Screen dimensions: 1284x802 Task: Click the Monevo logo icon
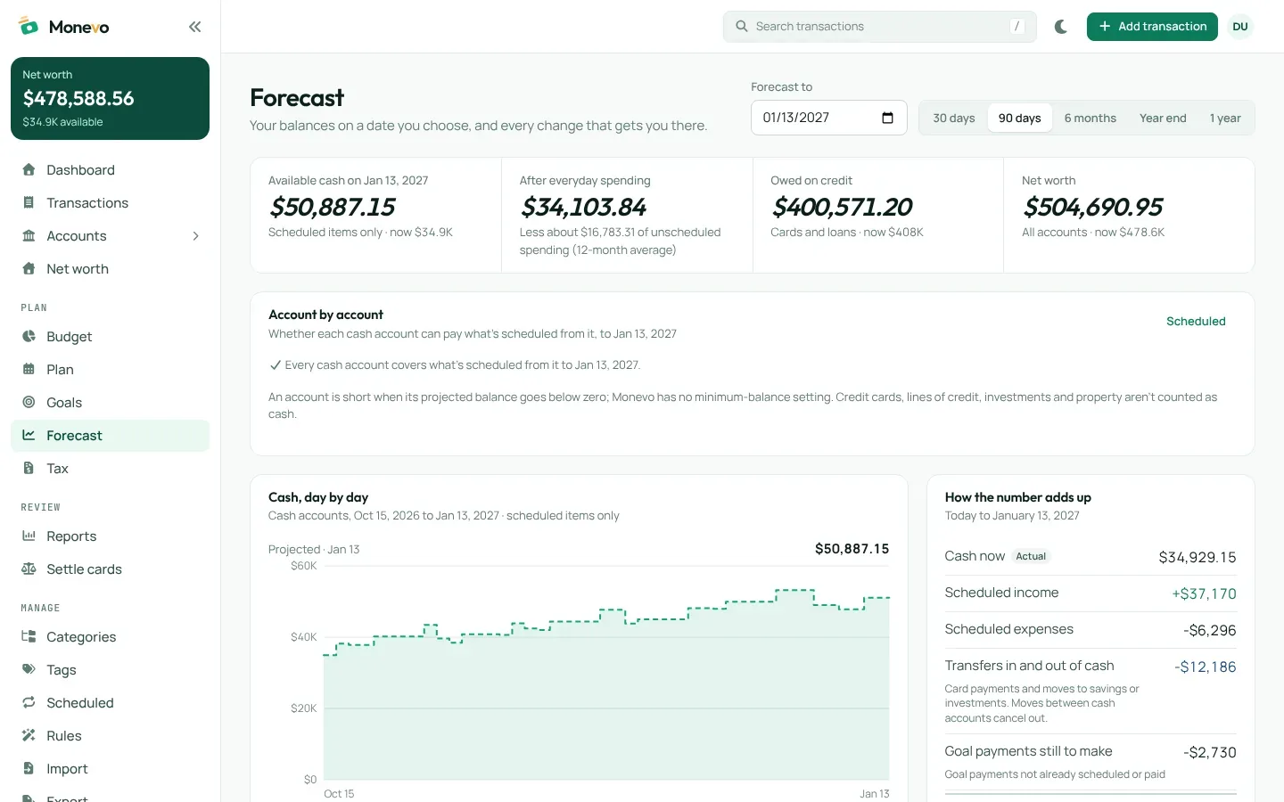click(29, 26)
